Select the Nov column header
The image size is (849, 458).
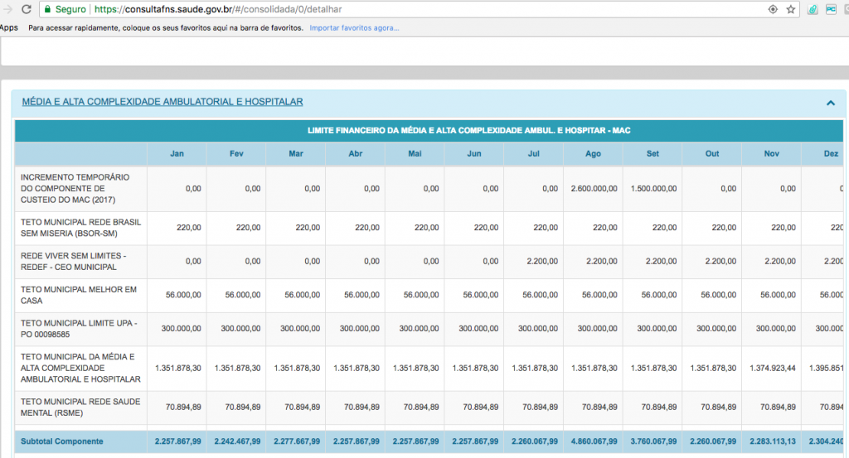[771, 153]
